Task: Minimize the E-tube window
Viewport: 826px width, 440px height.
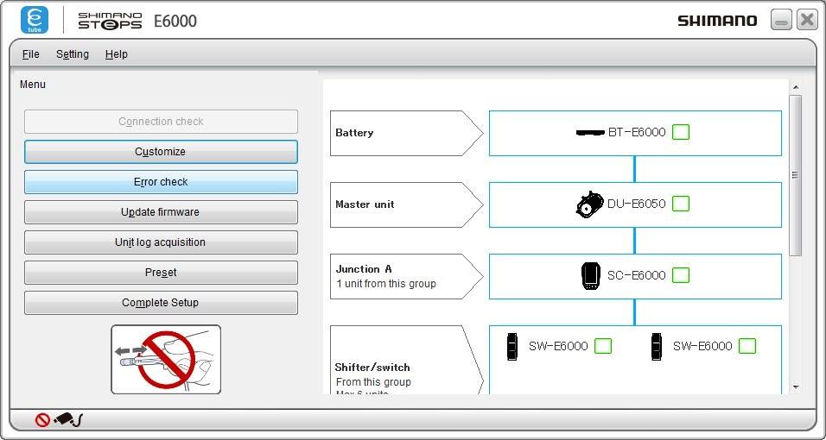Action: (781, 20)
